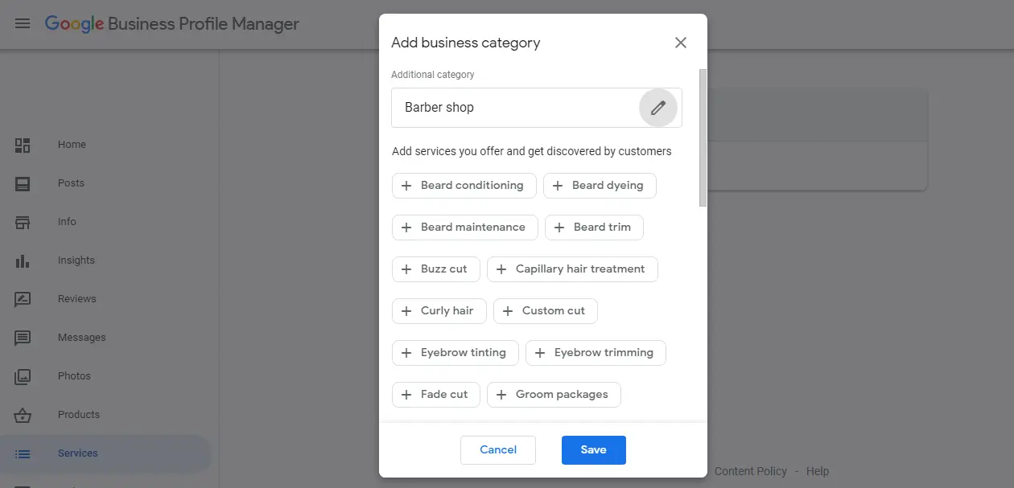Open the Photos section icon
The height and width of the screenshot is (488, 1014).
[23, 375]
